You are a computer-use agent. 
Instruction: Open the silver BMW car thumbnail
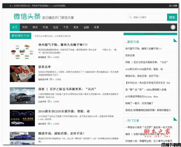pos(22,95)
